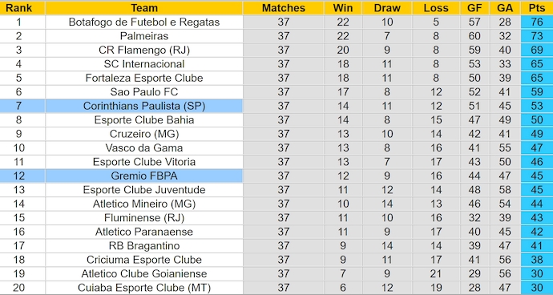The width and height of the screenshot is (553, 295).
Task: Select Atletico Mineiro (MG) team cell
Action: tap(144, 204)
